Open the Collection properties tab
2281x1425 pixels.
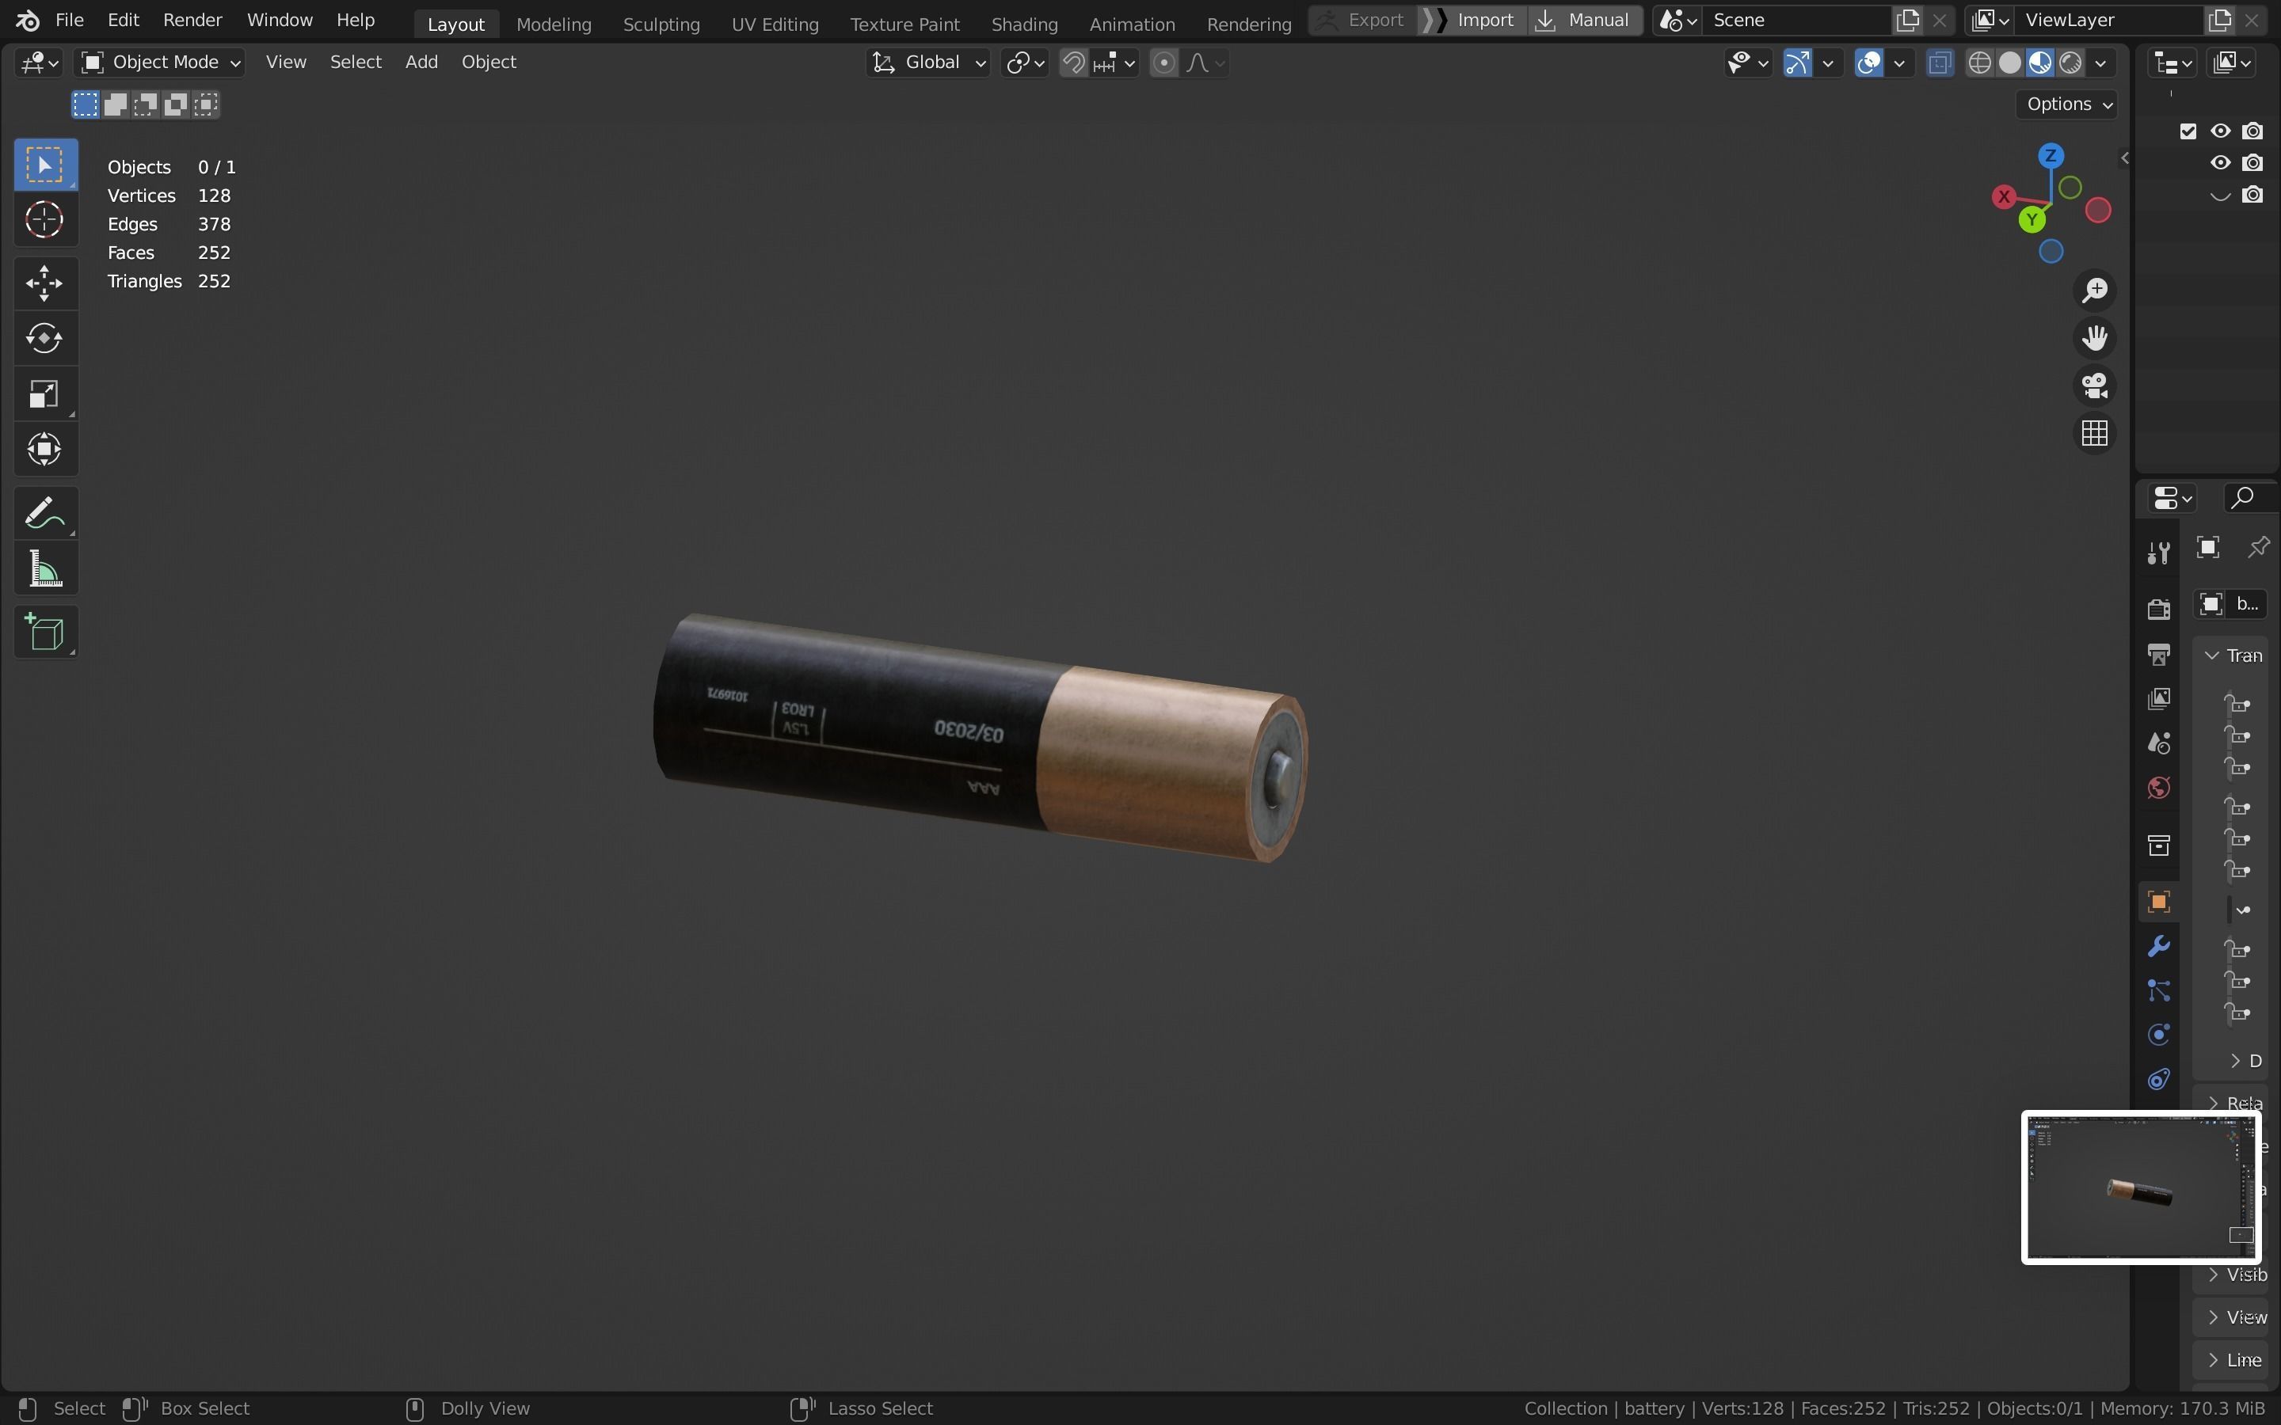click(2158, 845)
